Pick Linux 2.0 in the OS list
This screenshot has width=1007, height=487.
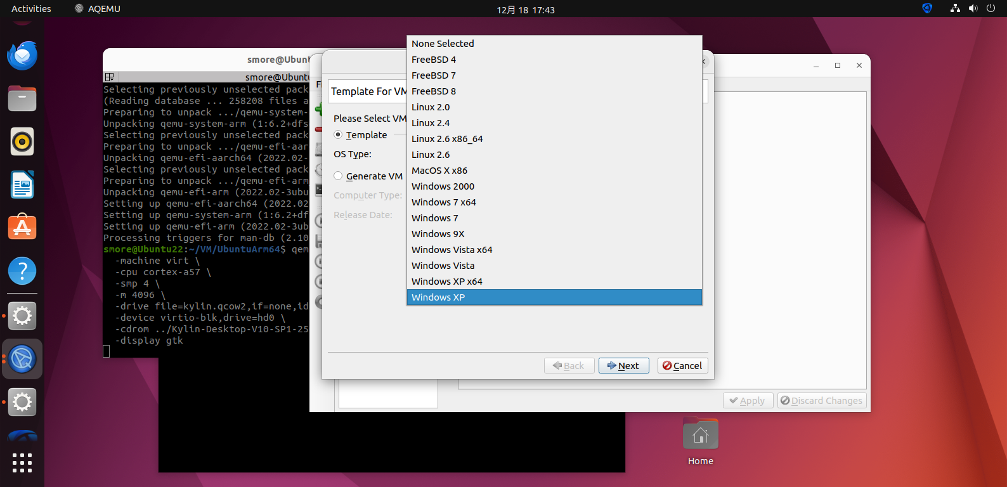(554, 107)
